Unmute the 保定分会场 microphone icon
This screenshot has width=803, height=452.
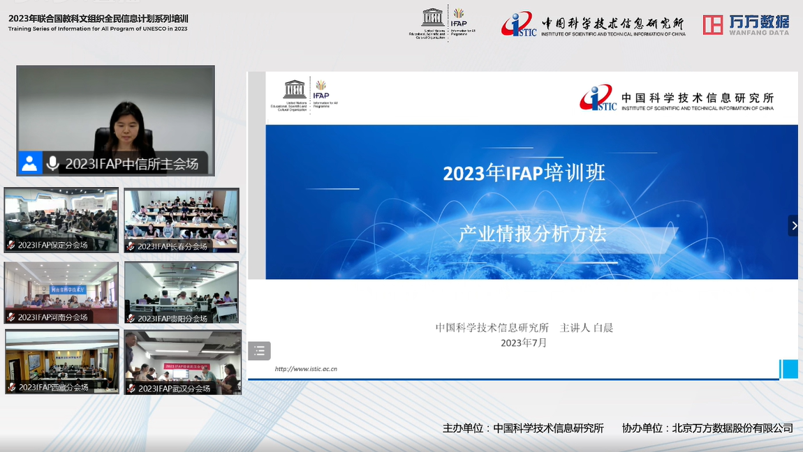pyautogui.click(x=10, y=245)
